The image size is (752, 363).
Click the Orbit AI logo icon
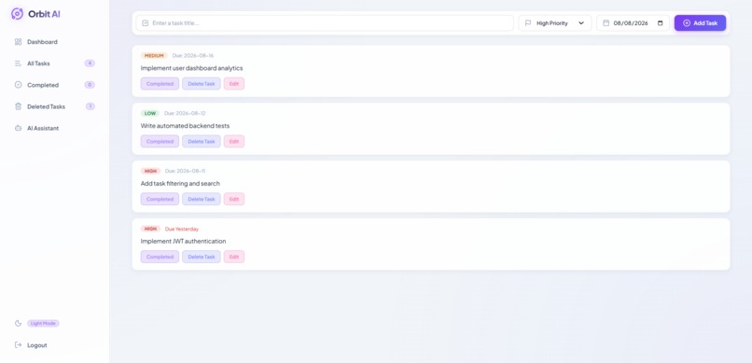coord(18,13)
